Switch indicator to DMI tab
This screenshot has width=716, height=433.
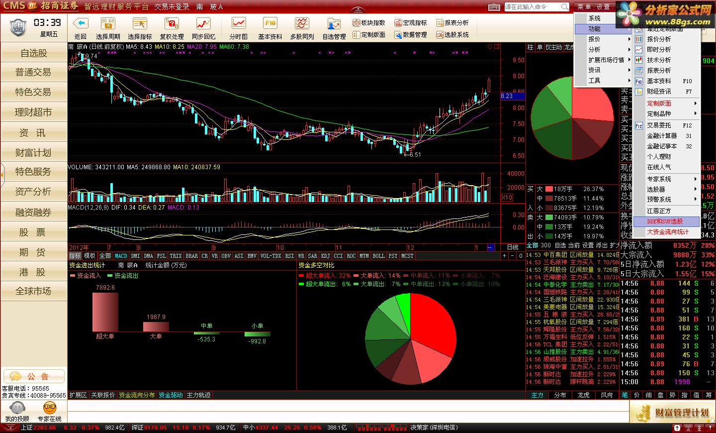coord(135,256)
